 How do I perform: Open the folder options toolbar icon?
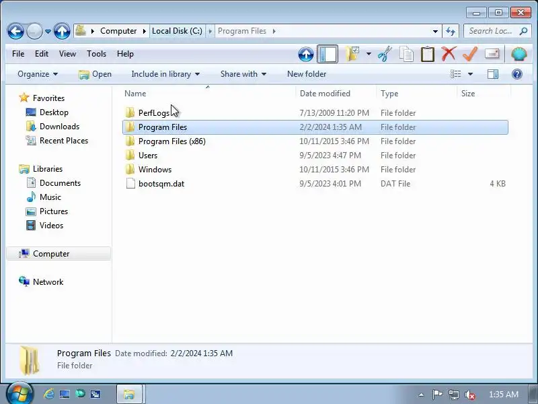352,54
